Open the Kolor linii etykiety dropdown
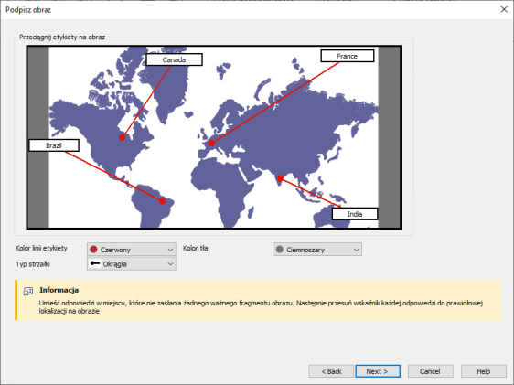Viewport: 514px width, 385px height. click(132, 250)
